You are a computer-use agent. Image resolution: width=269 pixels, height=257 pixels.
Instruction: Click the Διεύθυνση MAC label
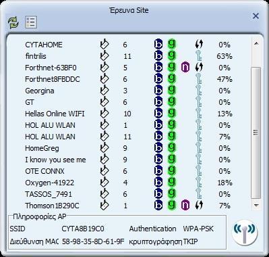tap(34, 241)
